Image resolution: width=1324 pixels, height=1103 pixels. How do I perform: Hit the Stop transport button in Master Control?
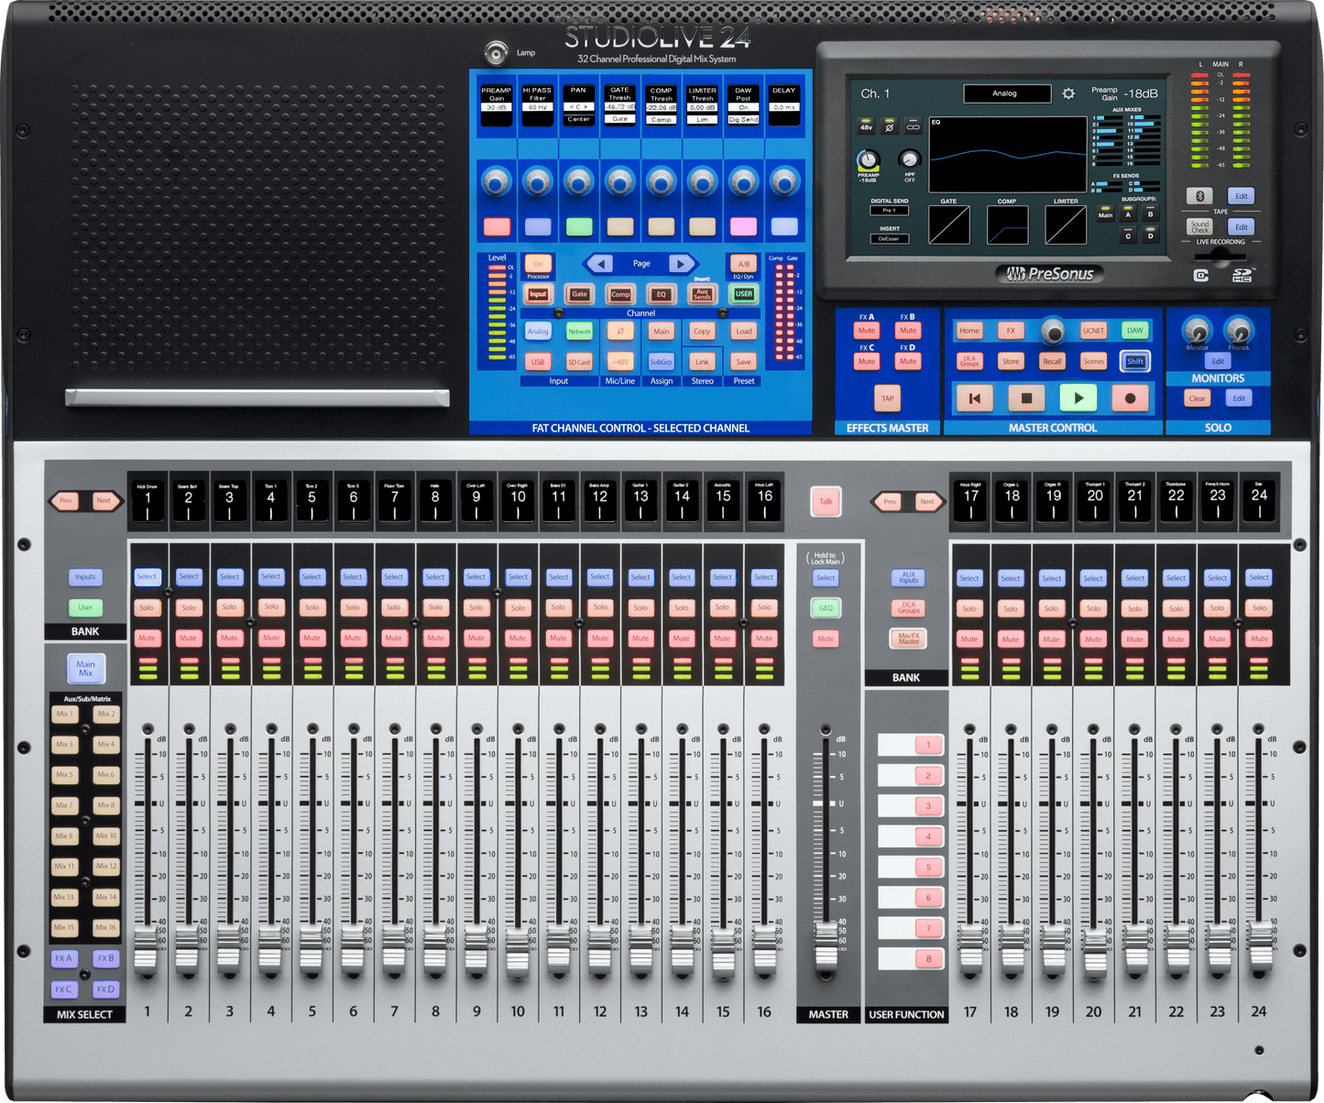[1026, 398]
